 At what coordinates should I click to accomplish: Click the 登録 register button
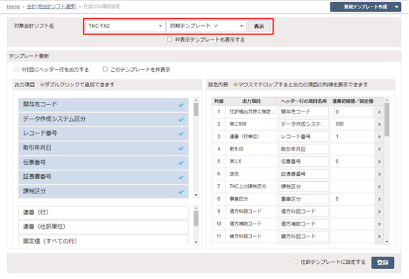(382, 262)
